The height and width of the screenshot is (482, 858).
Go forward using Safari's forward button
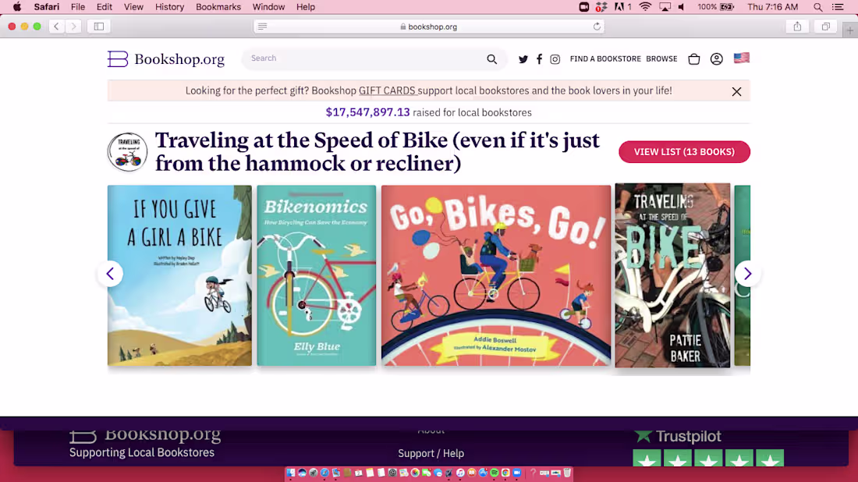click(x=73, y=27)
